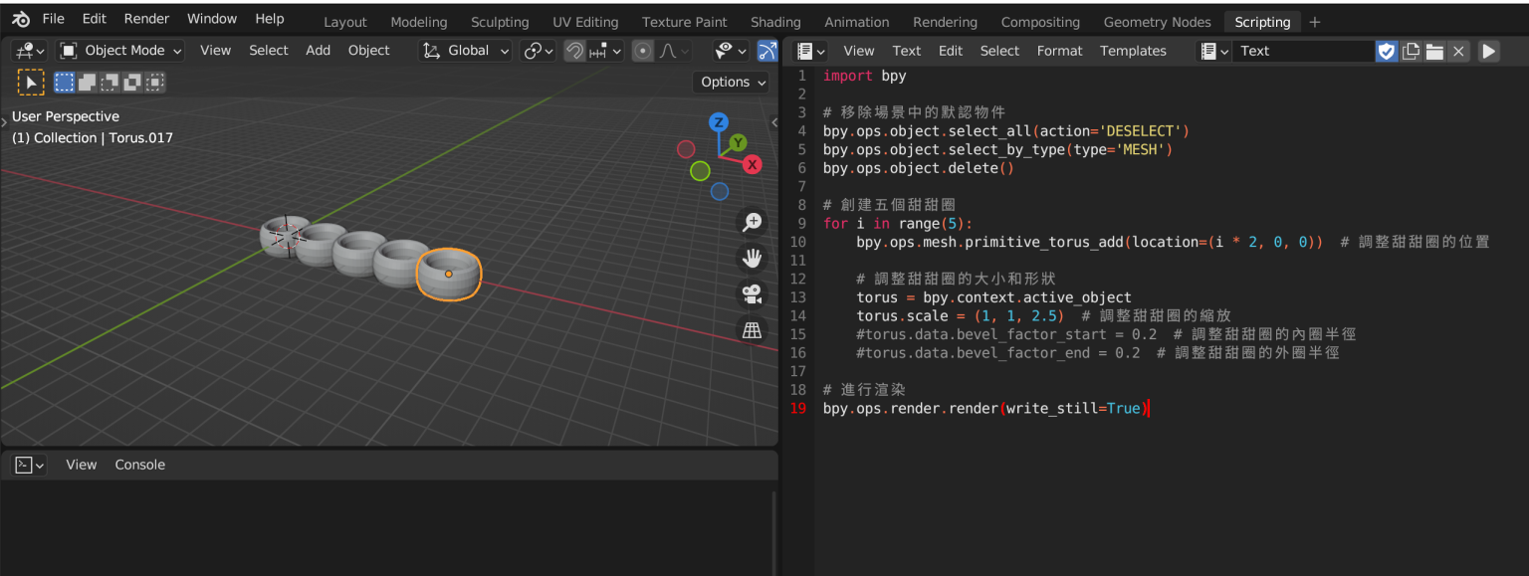The image size is (1529, 576).
Task: Switch to the Layout workspace tab
Action: click(344, 21)
